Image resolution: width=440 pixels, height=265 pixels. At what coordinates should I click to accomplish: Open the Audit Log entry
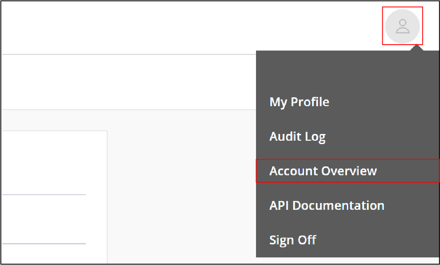(x=297, y=137)
